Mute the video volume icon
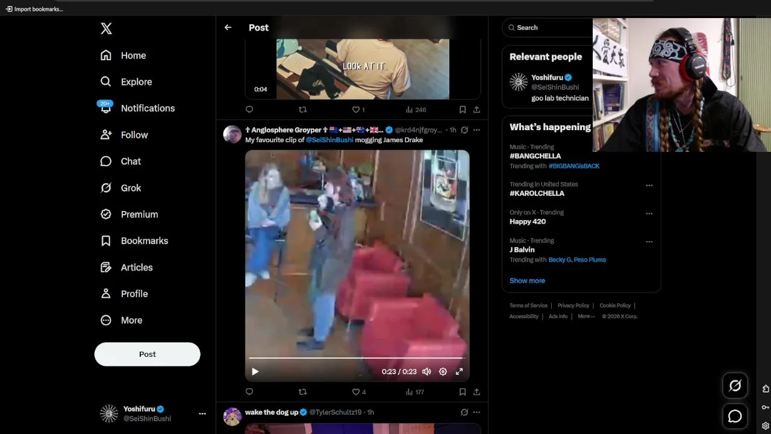This screenshot has width=771, height=434. 426,372
